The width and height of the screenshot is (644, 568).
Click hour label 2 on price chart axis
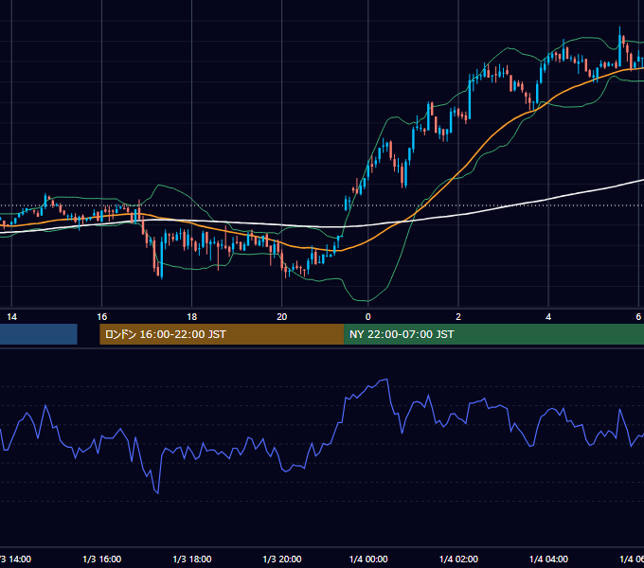click(x=458, y=317)
